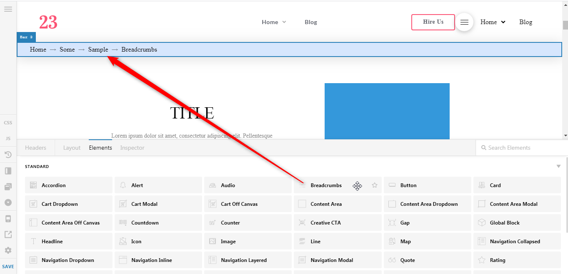This screenshot has height=274, width=568.
Task: Collapse the STANDARD elements section
Action: point(558,166)
